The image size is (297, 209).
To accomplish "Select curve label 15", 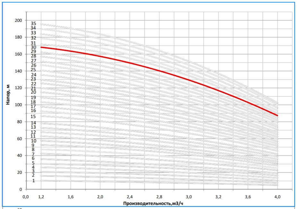I will [x=33, y=117].
